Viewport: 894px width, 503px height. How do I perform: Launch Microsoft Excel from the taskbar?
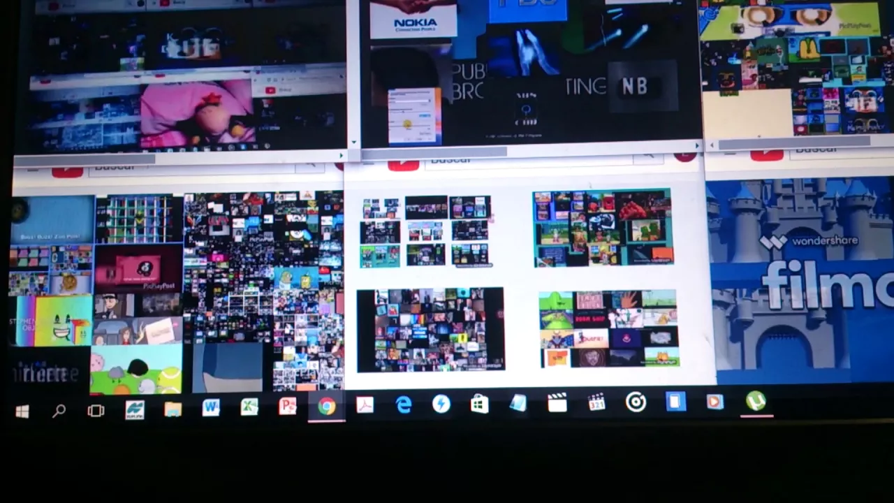tap(249, 407)
